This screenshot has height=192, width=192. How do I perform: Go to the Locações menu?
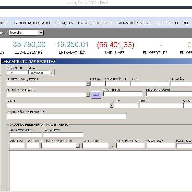click(64, 23)
